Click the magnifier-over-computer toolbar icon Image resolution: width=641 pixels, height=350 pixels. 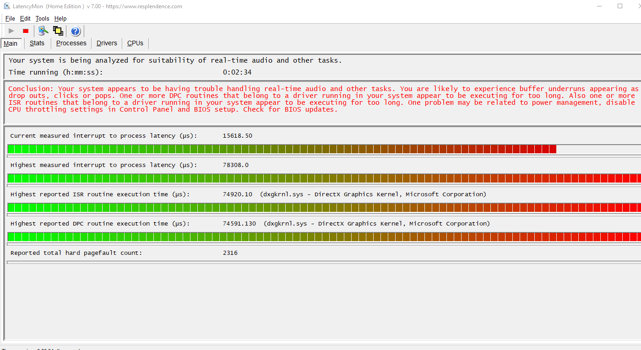pyautogui.click(x=43, y=31)
